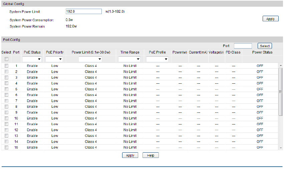Image resolution: width=284 pixels, height=169 pixels.
Task: Check the port 11 row box
Action: pyautogui.click(x=7, y=124)
